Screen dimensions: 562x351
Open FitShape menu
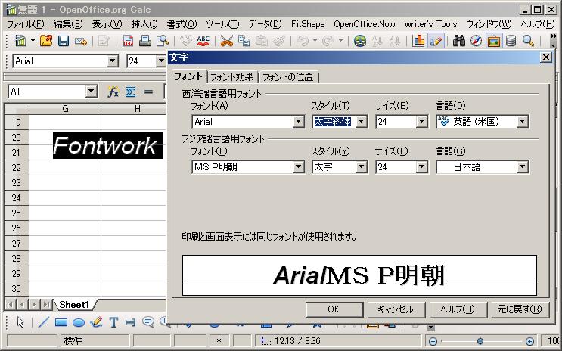(308, 24)
